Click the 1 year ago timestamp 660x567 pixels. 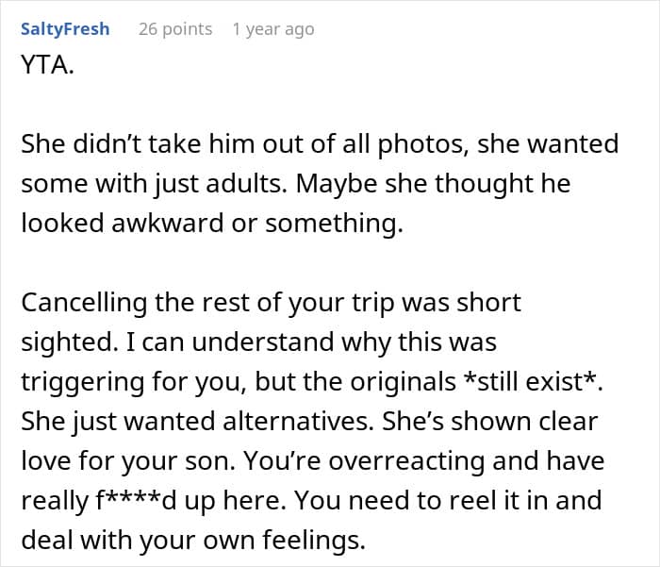273,29
